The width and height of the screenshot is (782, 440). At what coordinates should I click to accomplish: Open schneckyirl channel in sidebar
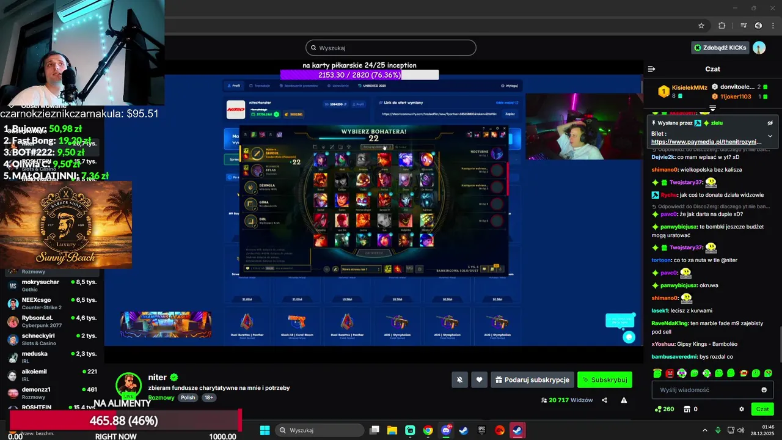[x=52, y=339]
